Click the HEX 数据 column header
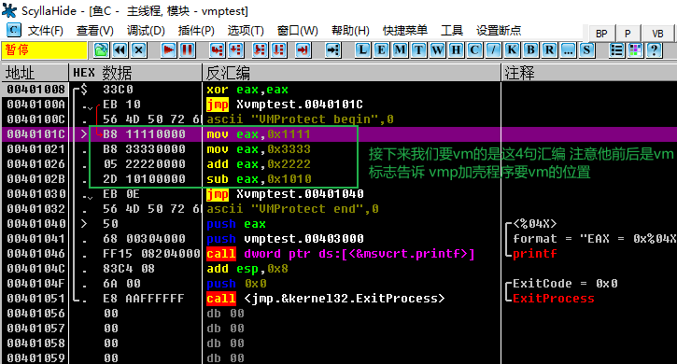 (x=135, y=73)
